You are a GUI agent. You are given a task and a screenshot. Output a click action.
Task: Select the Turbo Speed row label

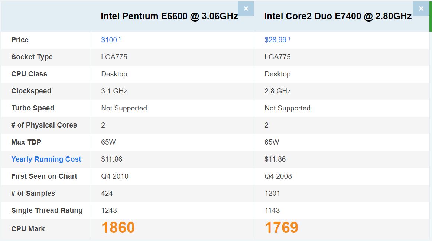[33, 108]
